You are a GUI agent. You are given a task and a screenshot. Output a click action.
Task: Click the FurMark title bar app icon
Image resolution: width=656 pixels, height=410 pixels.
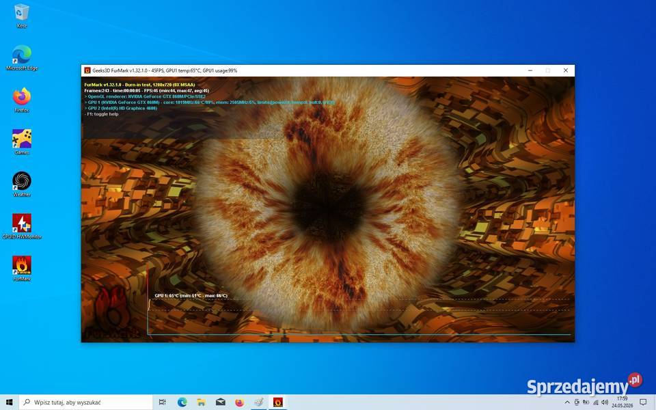[87, 70]
